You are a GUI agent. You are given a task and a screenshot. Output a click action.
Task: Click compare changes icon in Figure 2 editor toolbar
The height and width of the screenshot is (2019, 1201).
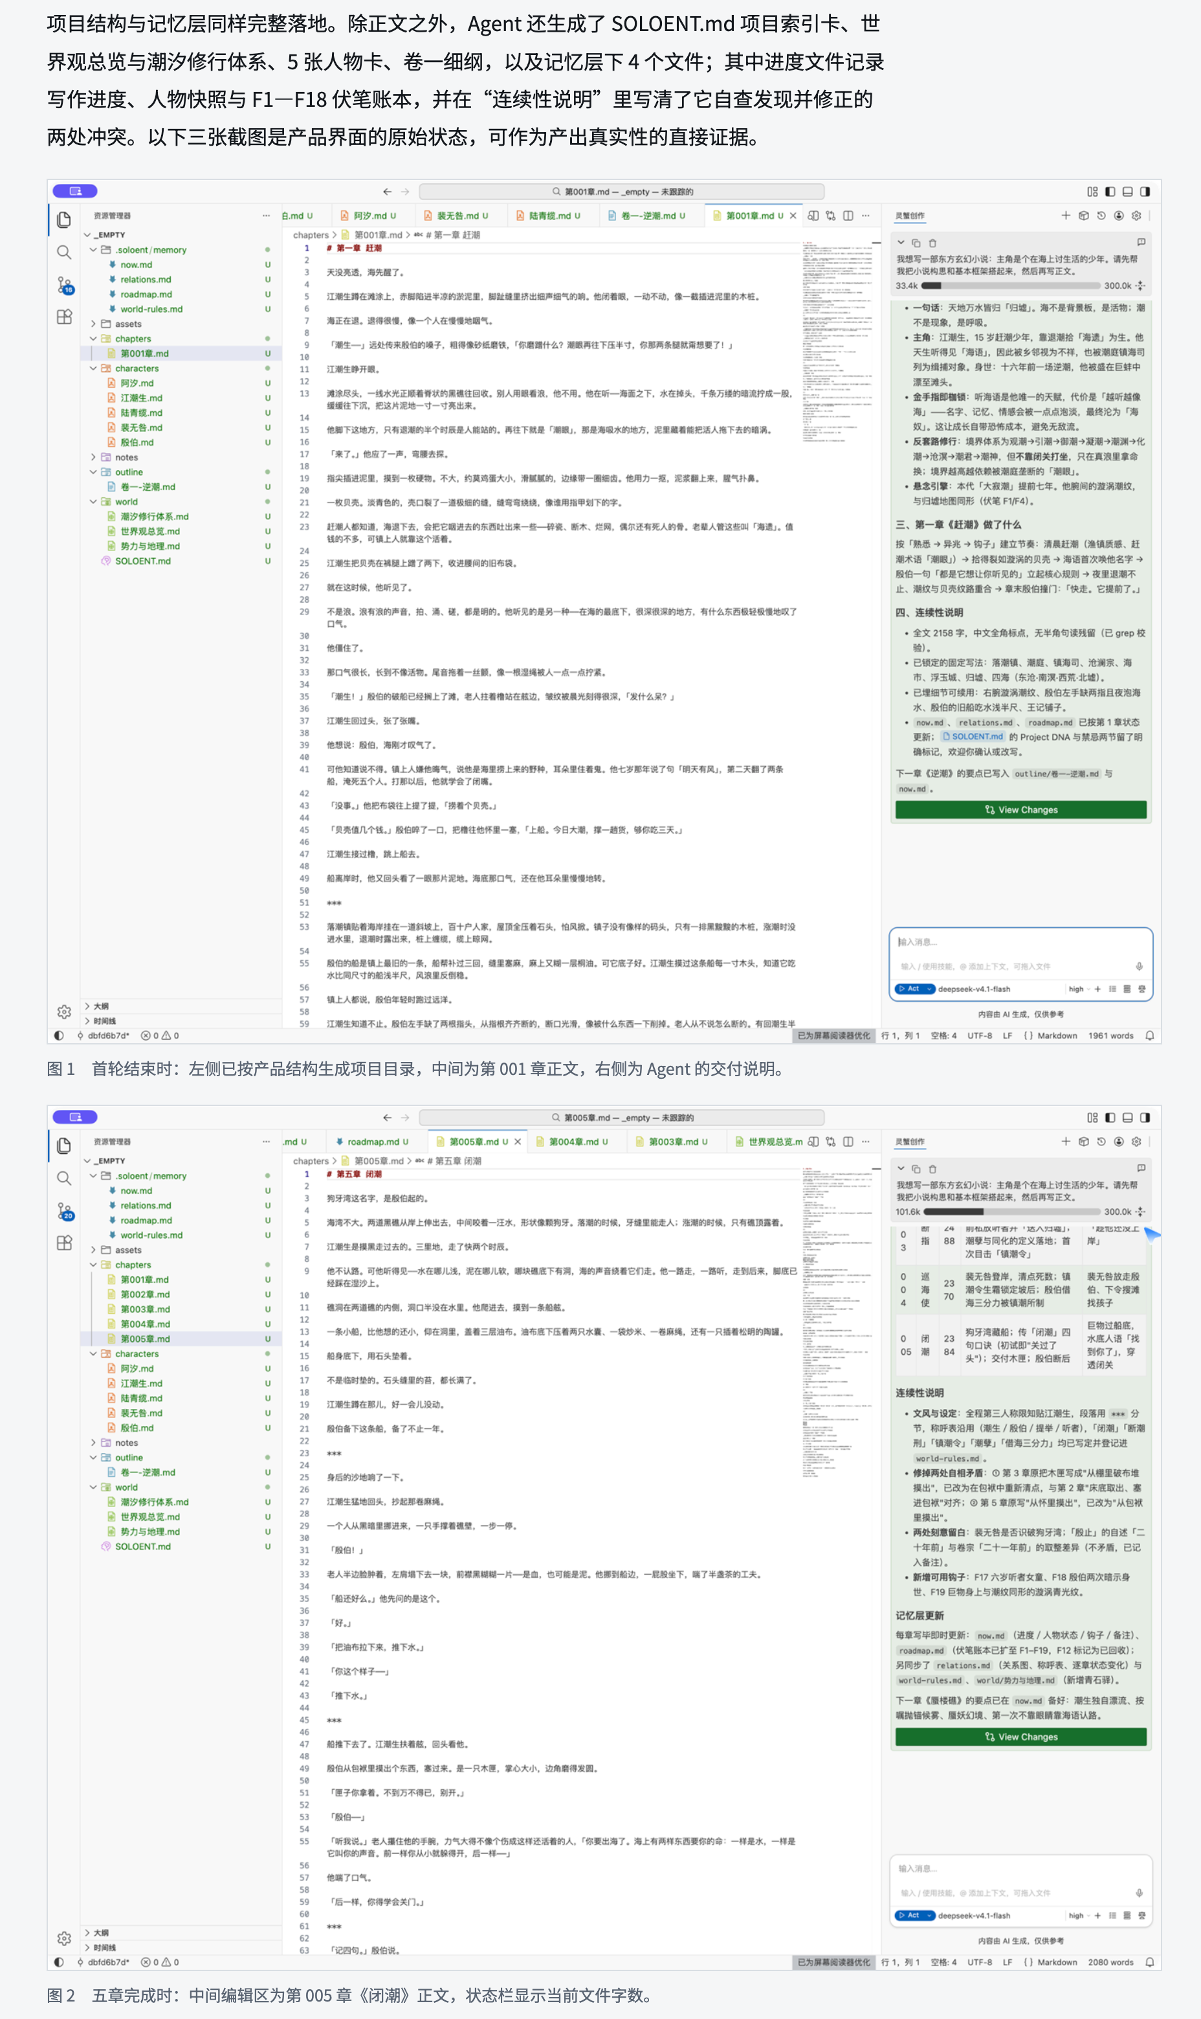[x=830, y=1142]
